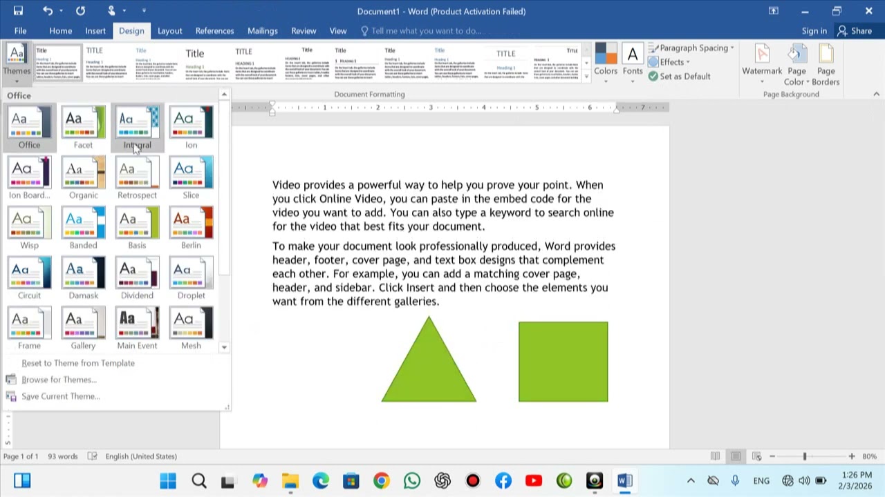Switch to the Home tab

point(60,30)
